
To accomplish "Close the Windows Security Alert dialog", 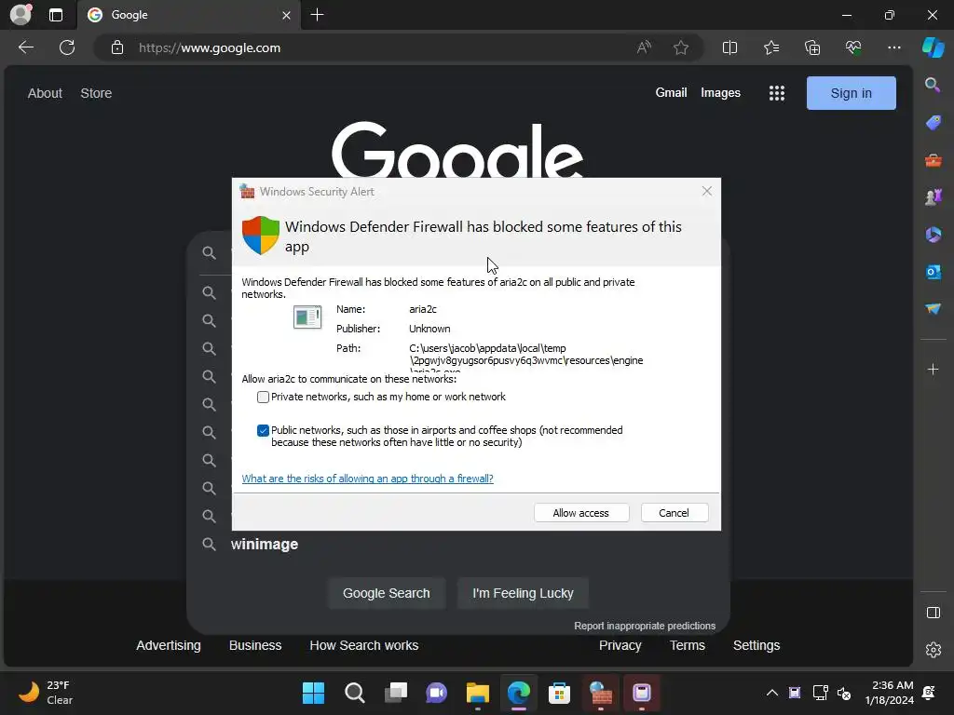I will 706,191.
